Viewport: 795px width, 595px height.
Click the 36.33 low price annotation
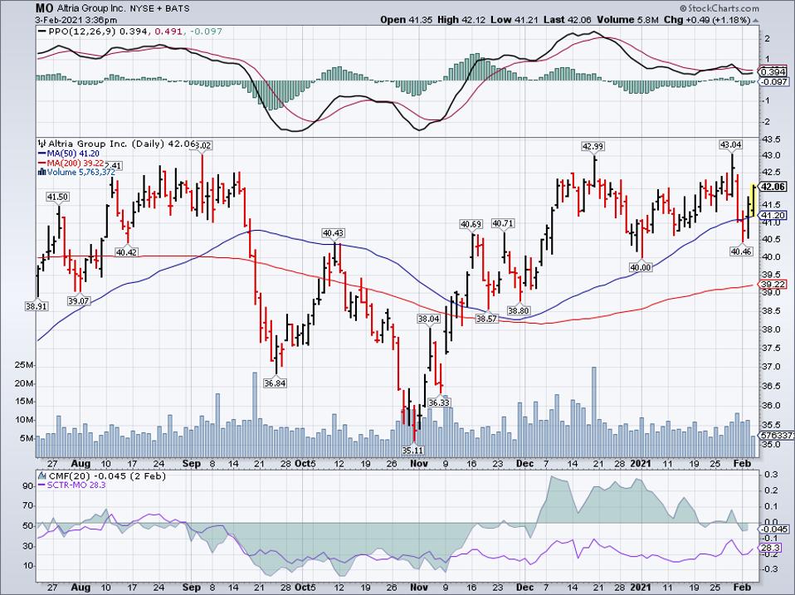[439, 402]
